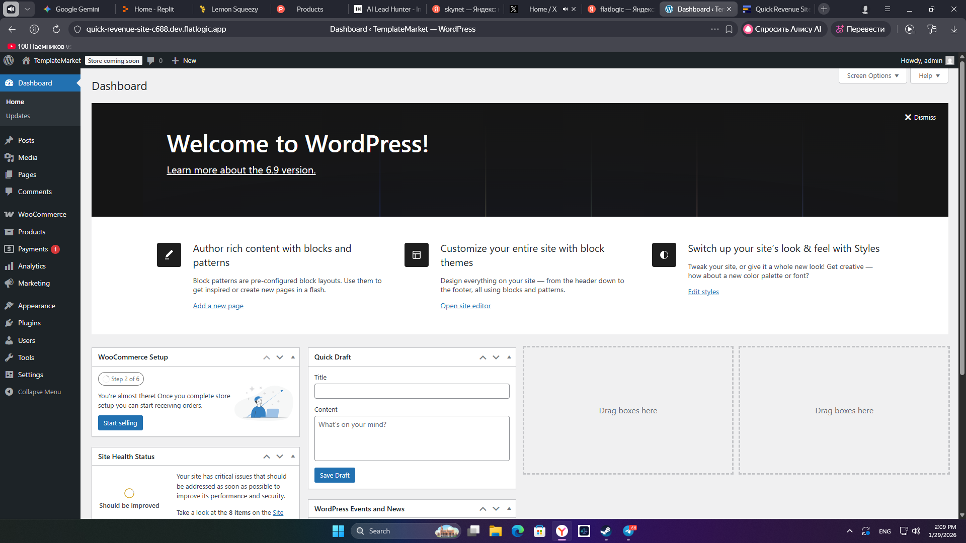Image resolution: width=966 pixels, height=543 pixels.
Task: Click the WordPress logo in the admin bar
Action: click(9, 60)
